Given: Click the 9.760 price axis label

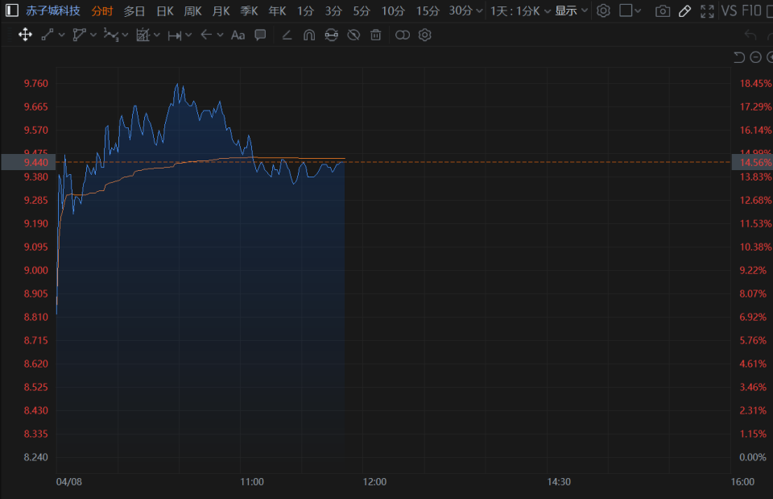Looking at the screenshot, I should click(x=36, y=83).
